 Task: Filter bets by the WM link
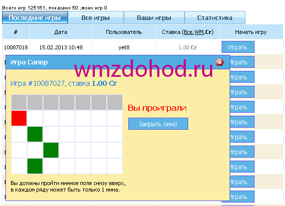(199, 32)
